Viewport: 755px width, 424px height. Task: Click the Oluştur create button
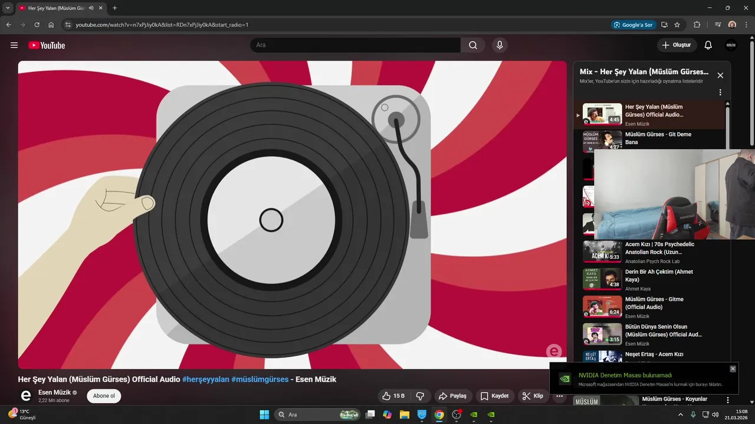[x=677, y=45]
